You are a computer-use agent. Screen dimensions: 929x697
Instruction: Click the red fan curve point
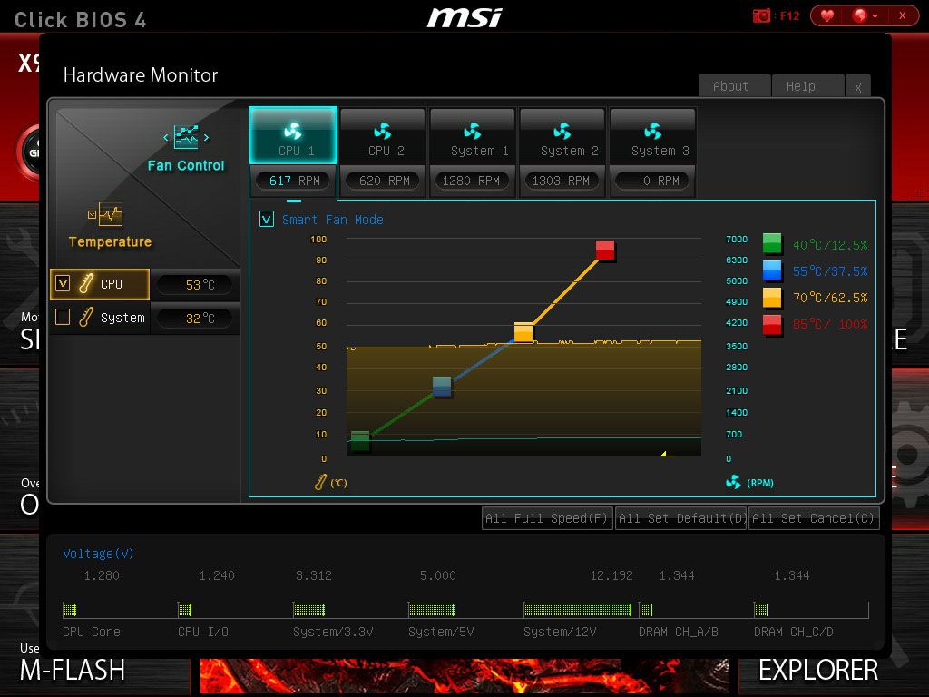(605, 250)
